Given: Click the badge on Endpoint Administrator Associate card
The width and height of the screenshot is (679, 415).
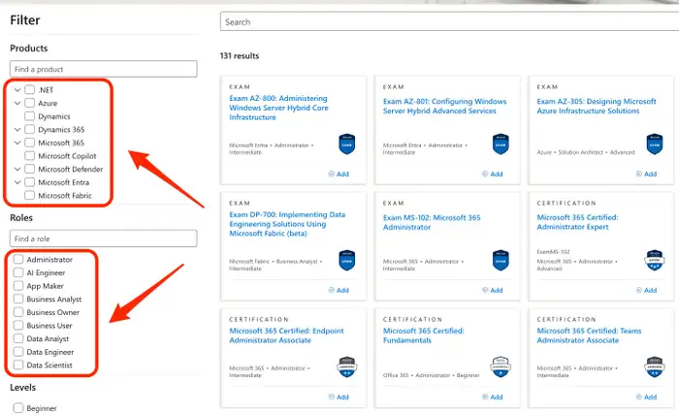Looking at the screenshot, I should [347, 367].
